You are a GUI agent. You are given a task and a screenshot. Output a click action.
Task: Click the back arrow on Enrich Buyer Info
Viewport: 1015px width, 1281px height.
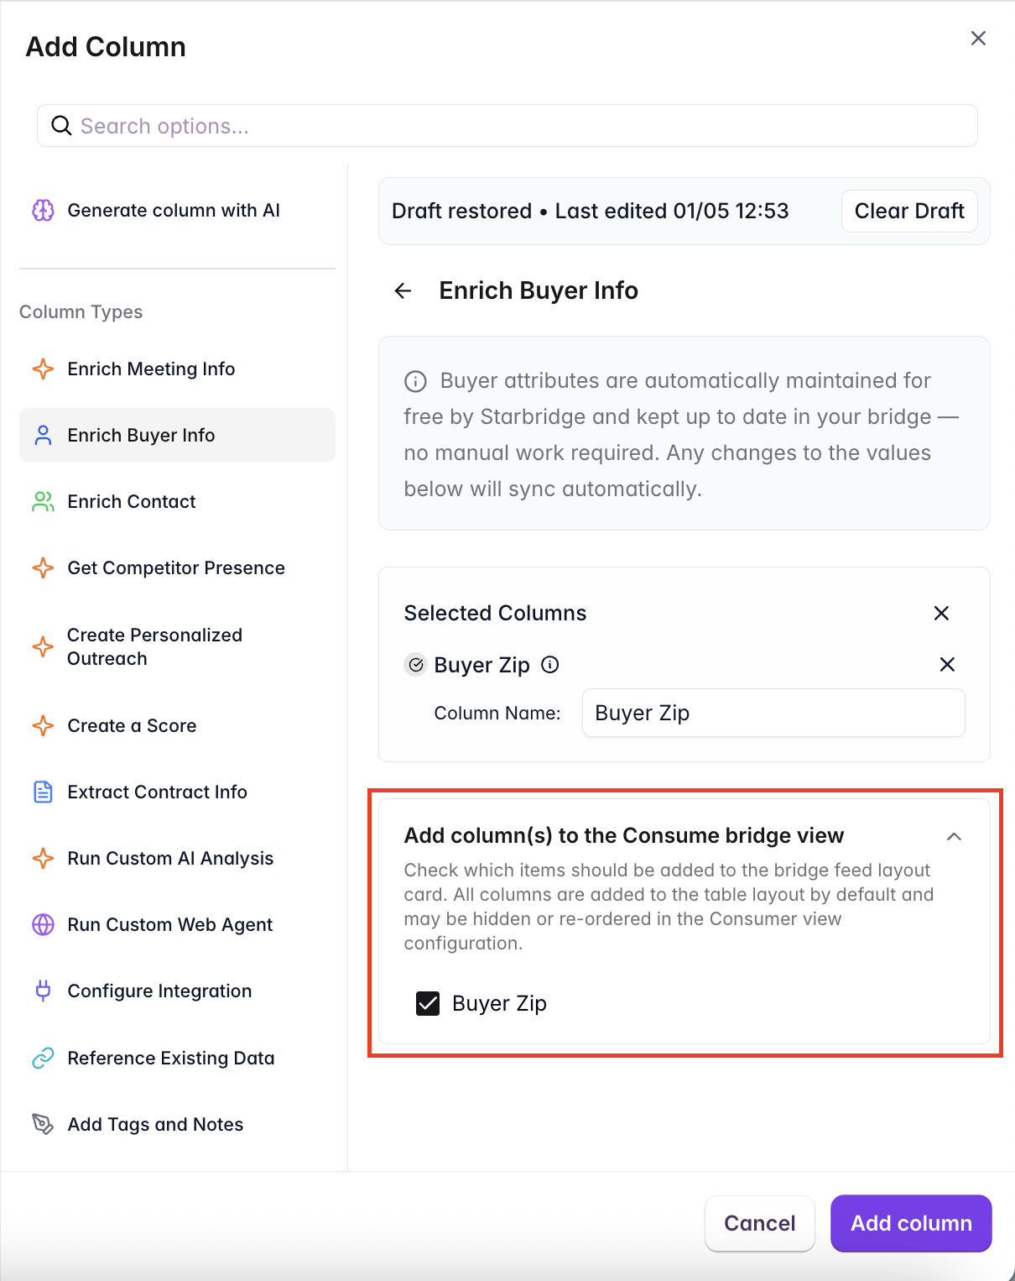point(403,290)
